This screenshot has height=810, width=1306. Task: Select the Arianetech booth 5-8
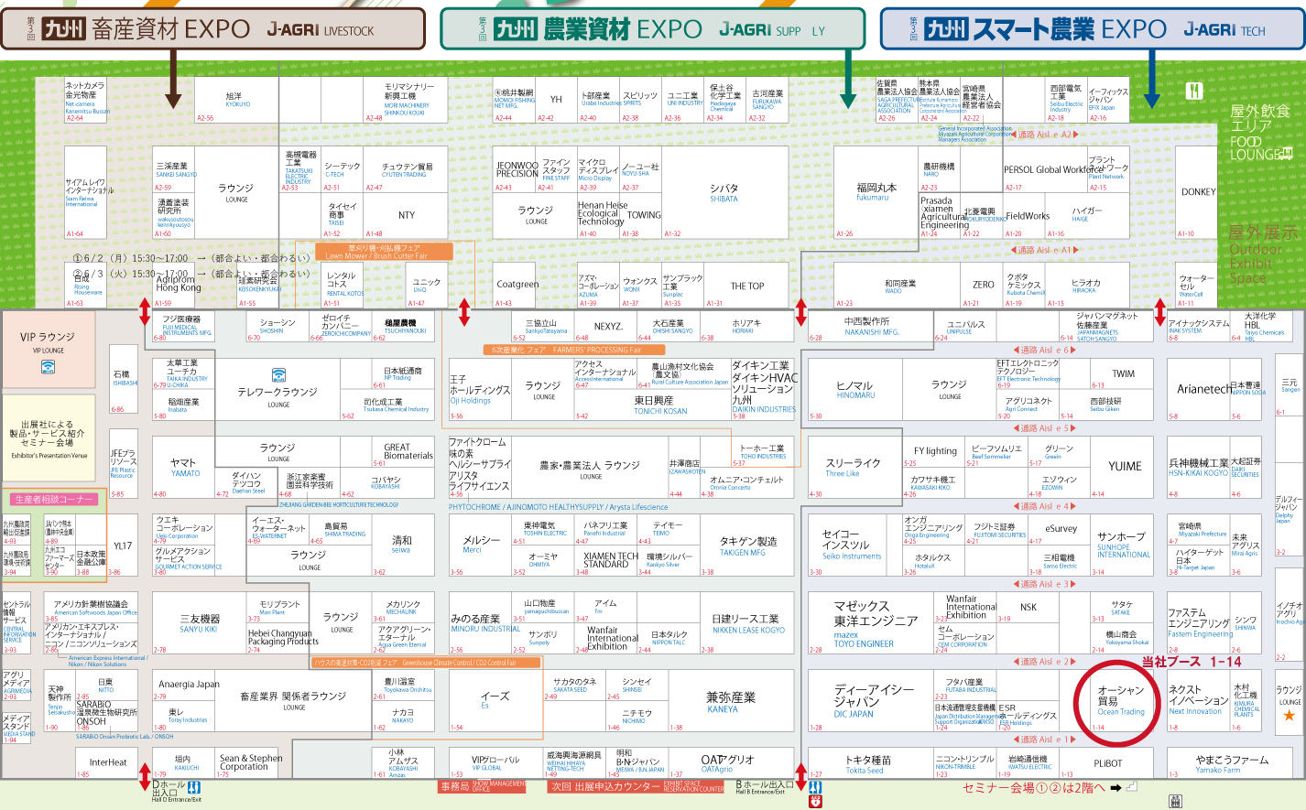point(1198,389)
